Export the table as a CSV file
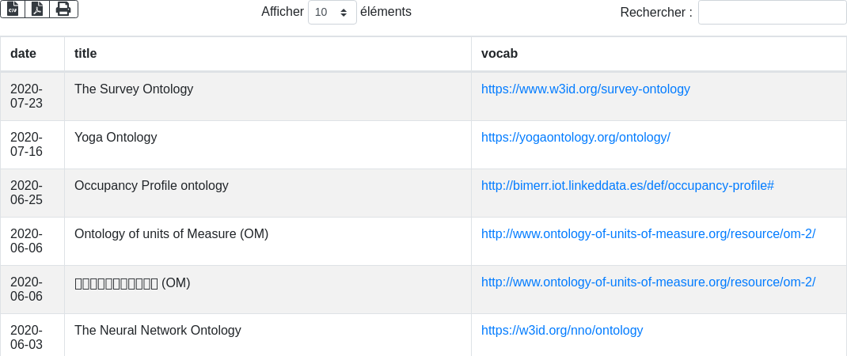This screenshot has height=356, width=847. tap(13, 9)
